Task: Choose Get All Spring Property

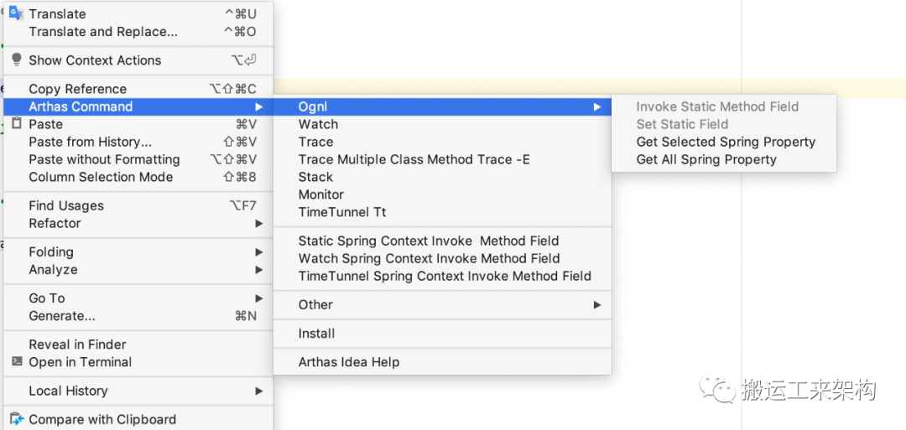Action: point(706,159)
